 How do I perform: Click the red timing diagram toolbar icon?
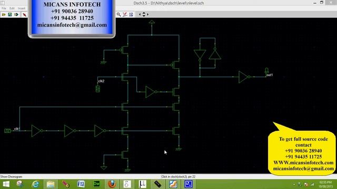pos(125,14)
